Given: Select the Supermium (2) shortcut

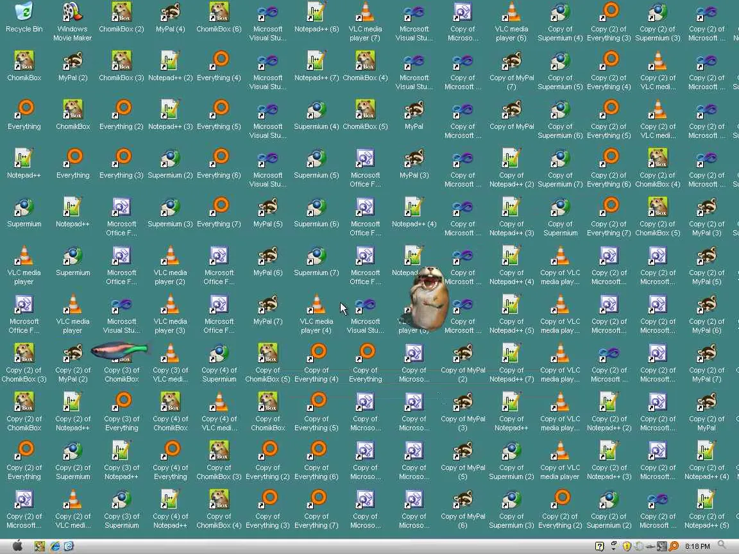Looking at the screenshot, I should click(170, 164).
